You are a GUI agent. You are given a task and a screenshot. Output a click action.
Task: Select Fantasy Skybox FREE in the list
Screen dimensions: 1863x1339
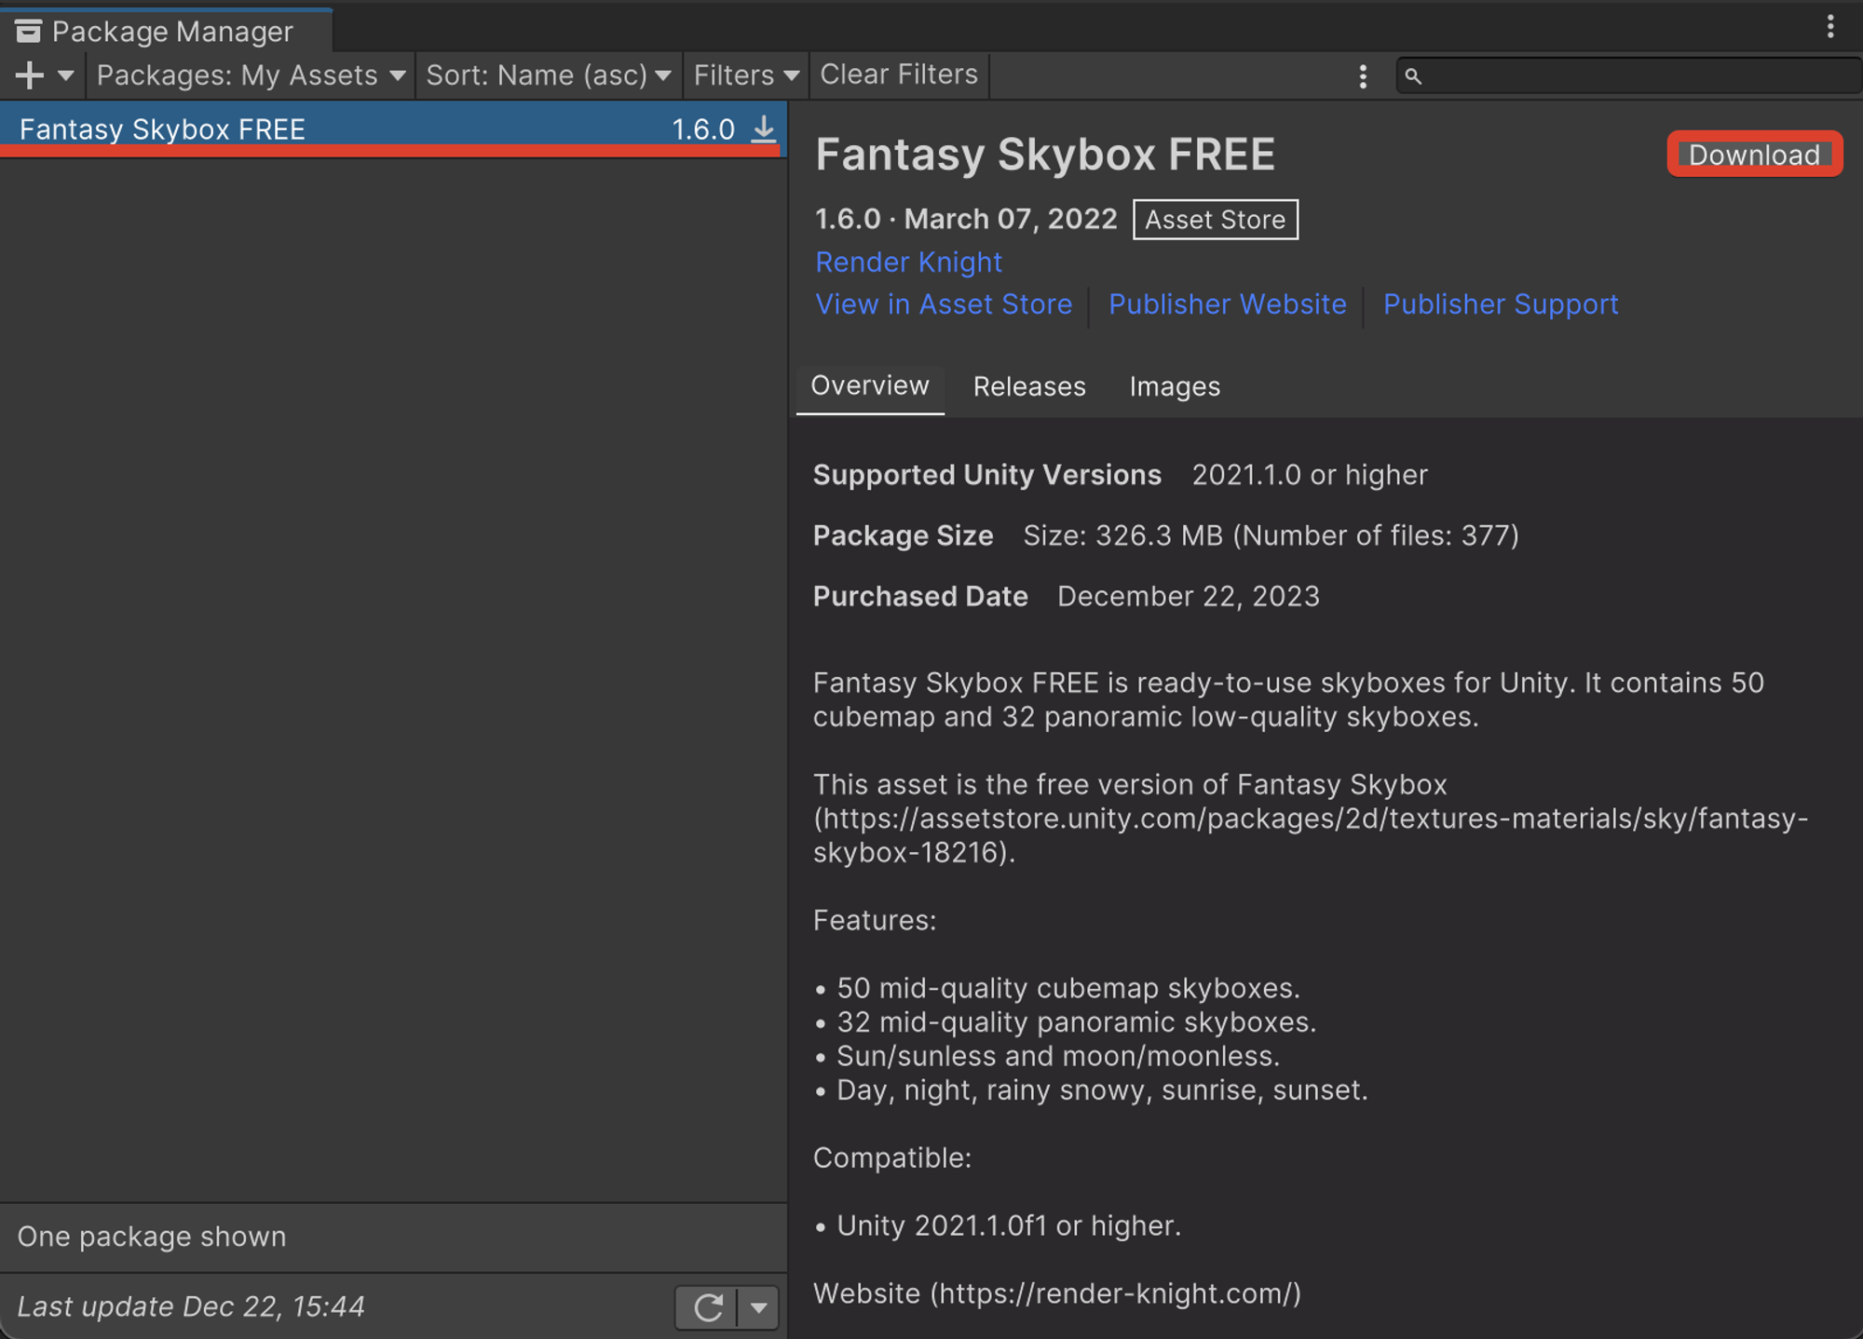coord(393,128)
